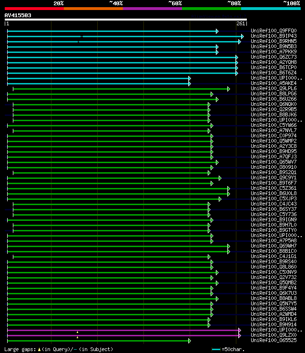This screenshot has width=305, height=353.
Task: Click the UniRef100_A5AKE4 hit name
Action: [274, 83]
